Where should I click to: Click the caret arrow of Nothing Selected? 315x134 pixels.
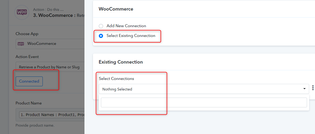pos(305,89)
